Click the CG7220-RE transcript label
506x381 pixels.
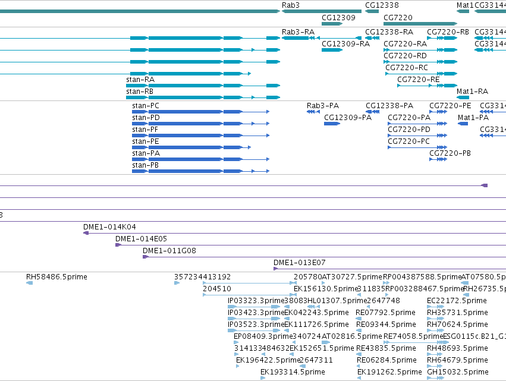418,80
